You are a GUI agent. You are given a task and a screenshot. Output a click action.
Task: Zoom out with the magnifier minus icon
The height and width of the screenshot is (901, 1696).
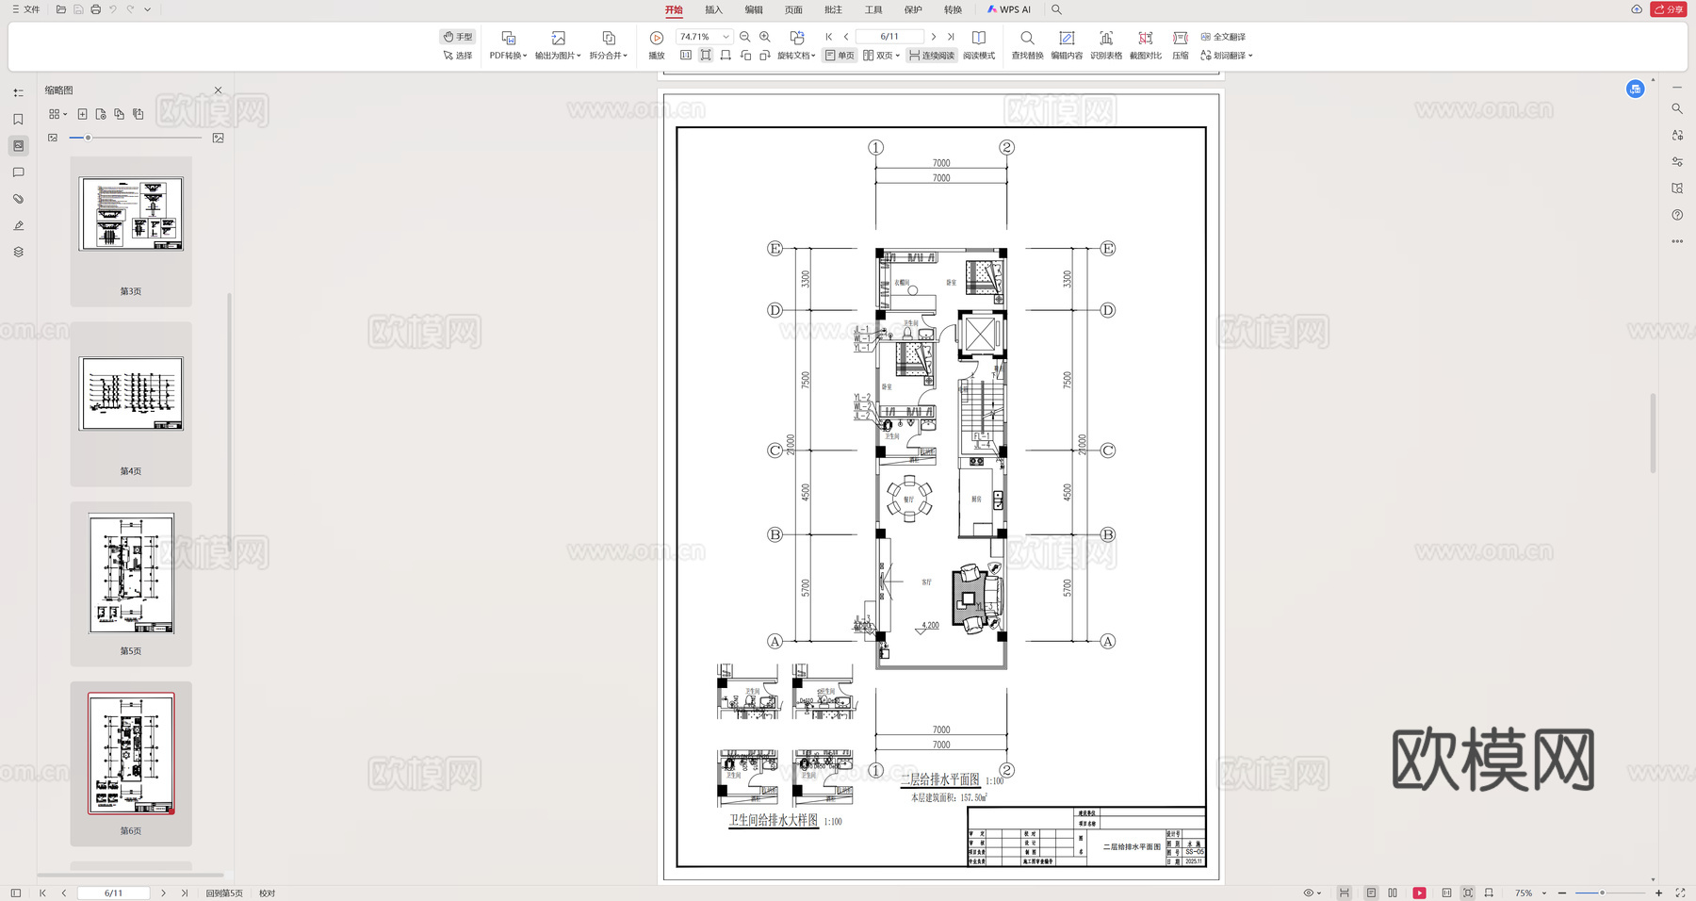(744, 36)
